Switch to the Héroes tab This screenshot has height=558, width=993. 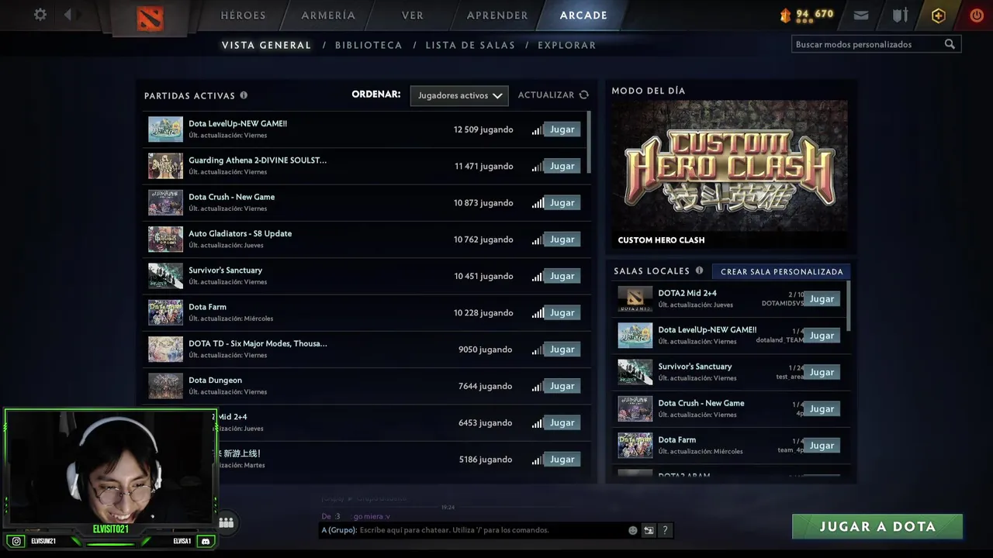click(243, 15)
